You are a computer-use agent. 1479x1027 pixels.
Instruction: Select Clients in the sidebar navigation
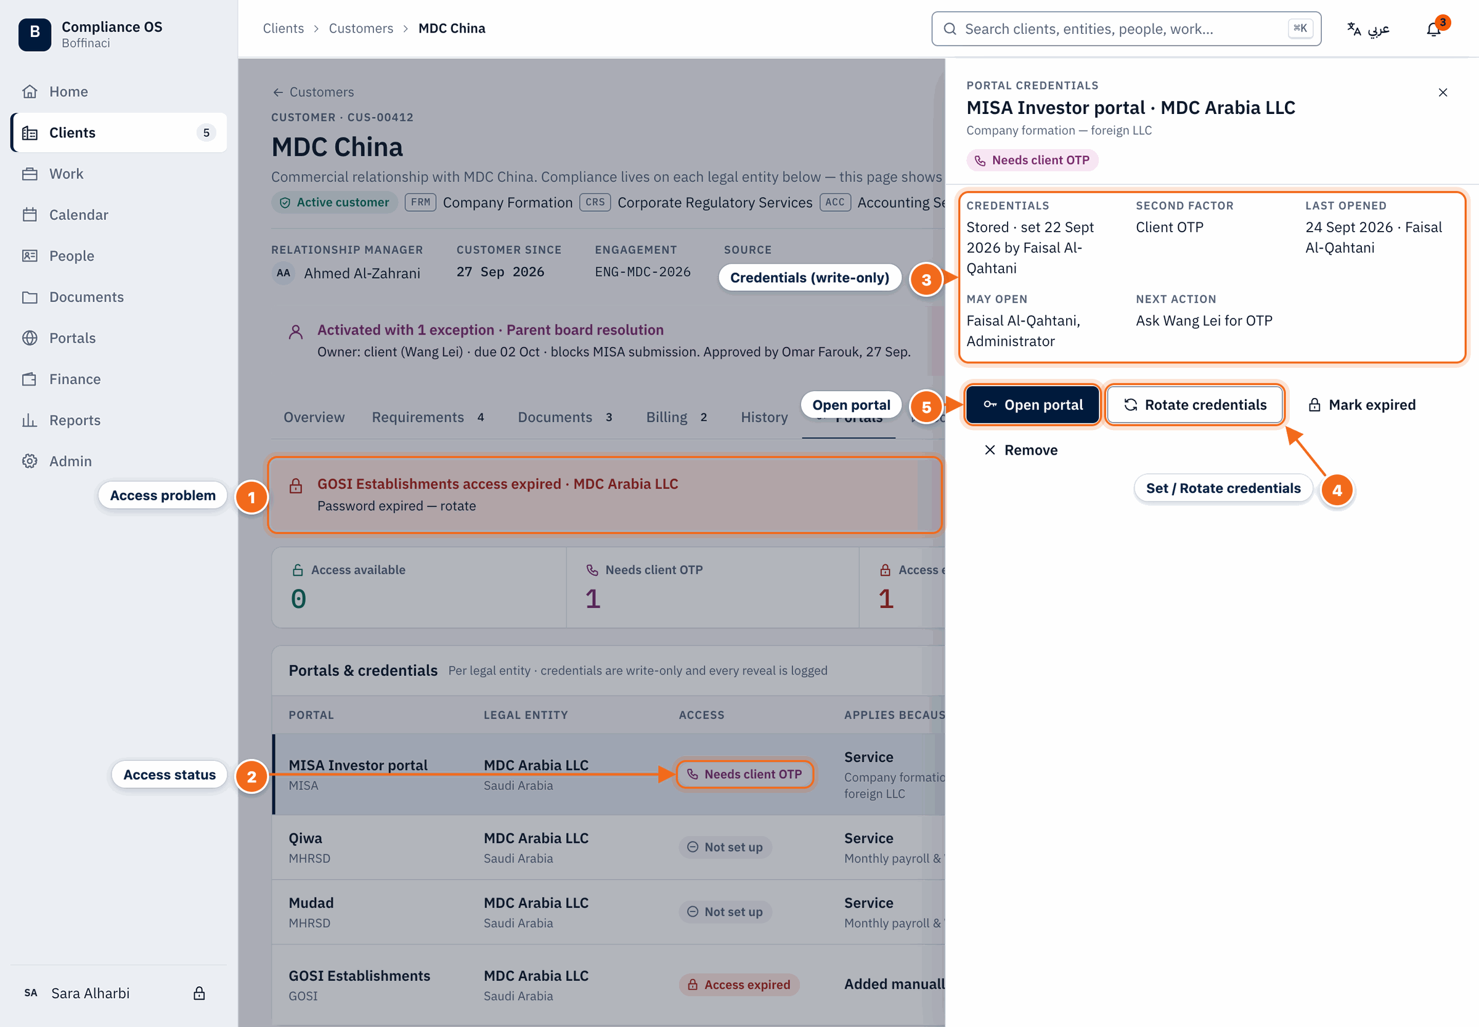coord(118,132)
